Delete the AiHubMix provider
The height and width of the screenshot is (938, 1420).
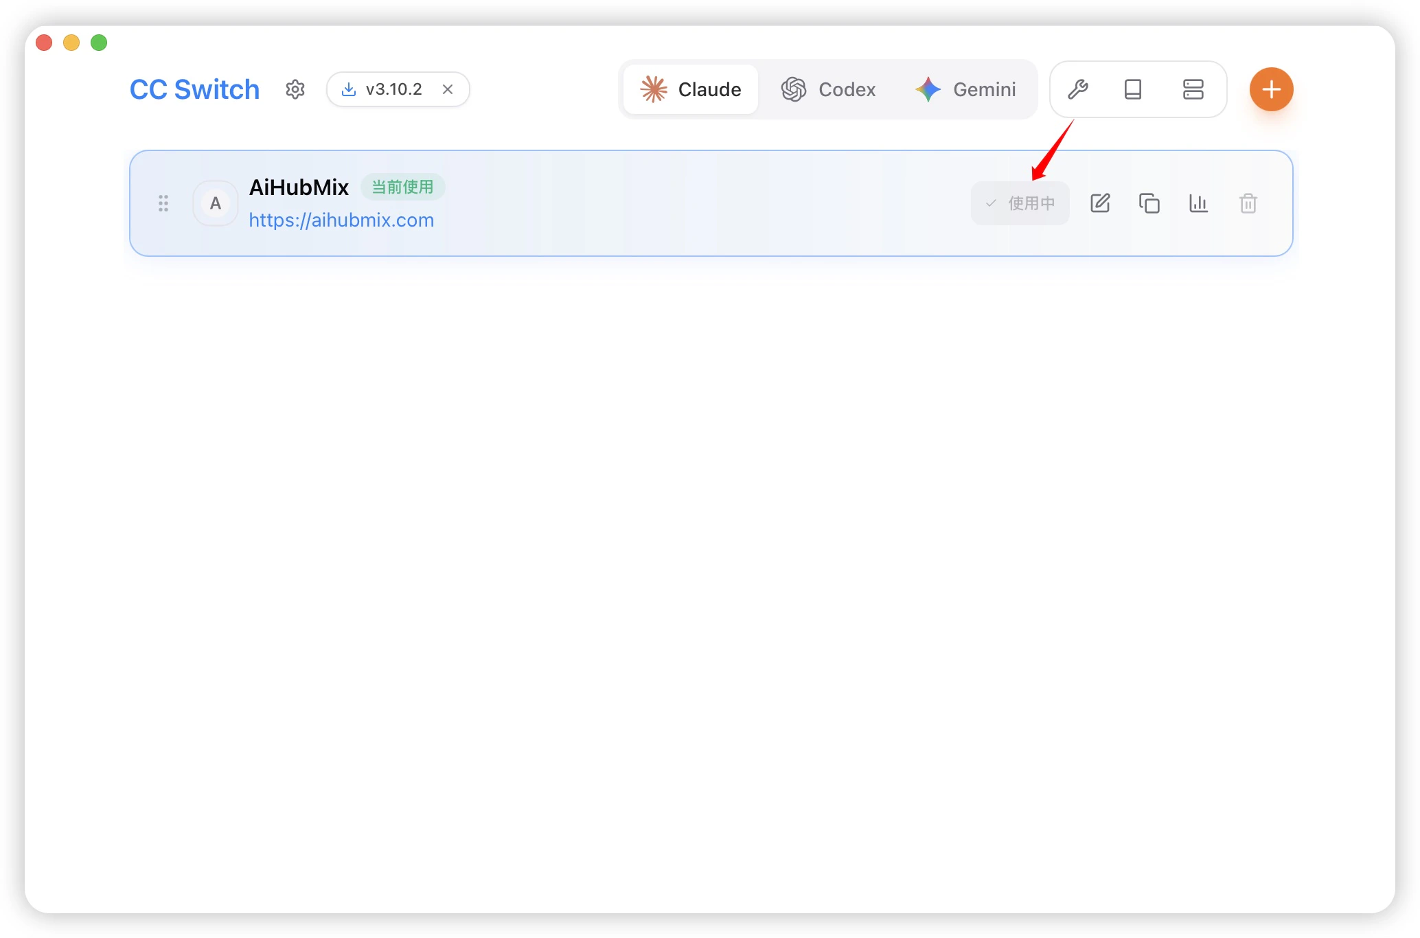click(1248, 204)
